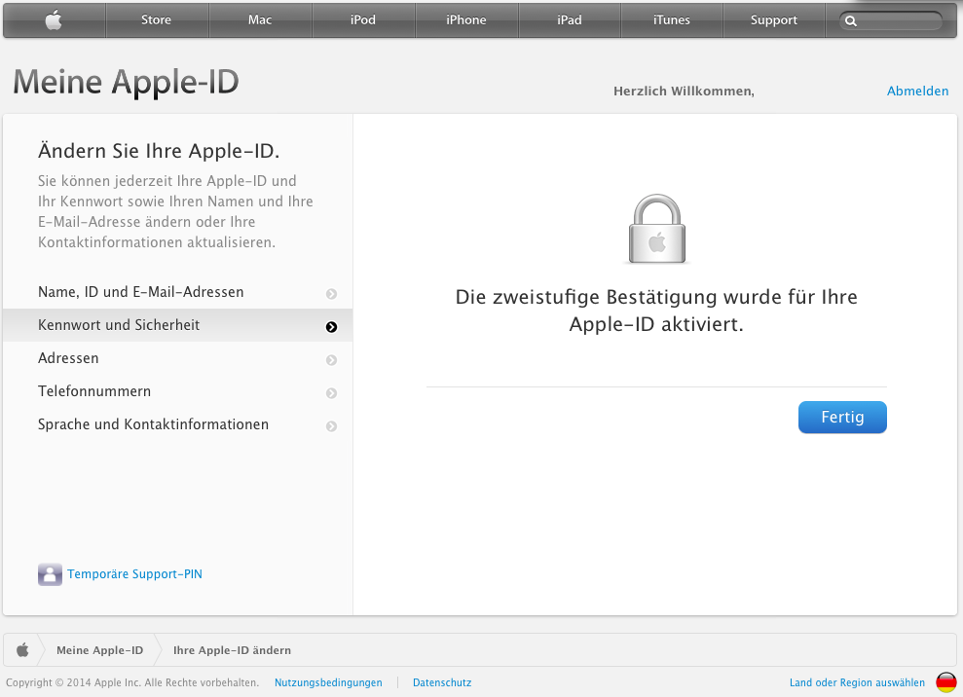The height and width of the screenshot is (697, 963).
Task: Select Sprache und Kontaktinformationen in sidebar
Action: coord(178,424)
